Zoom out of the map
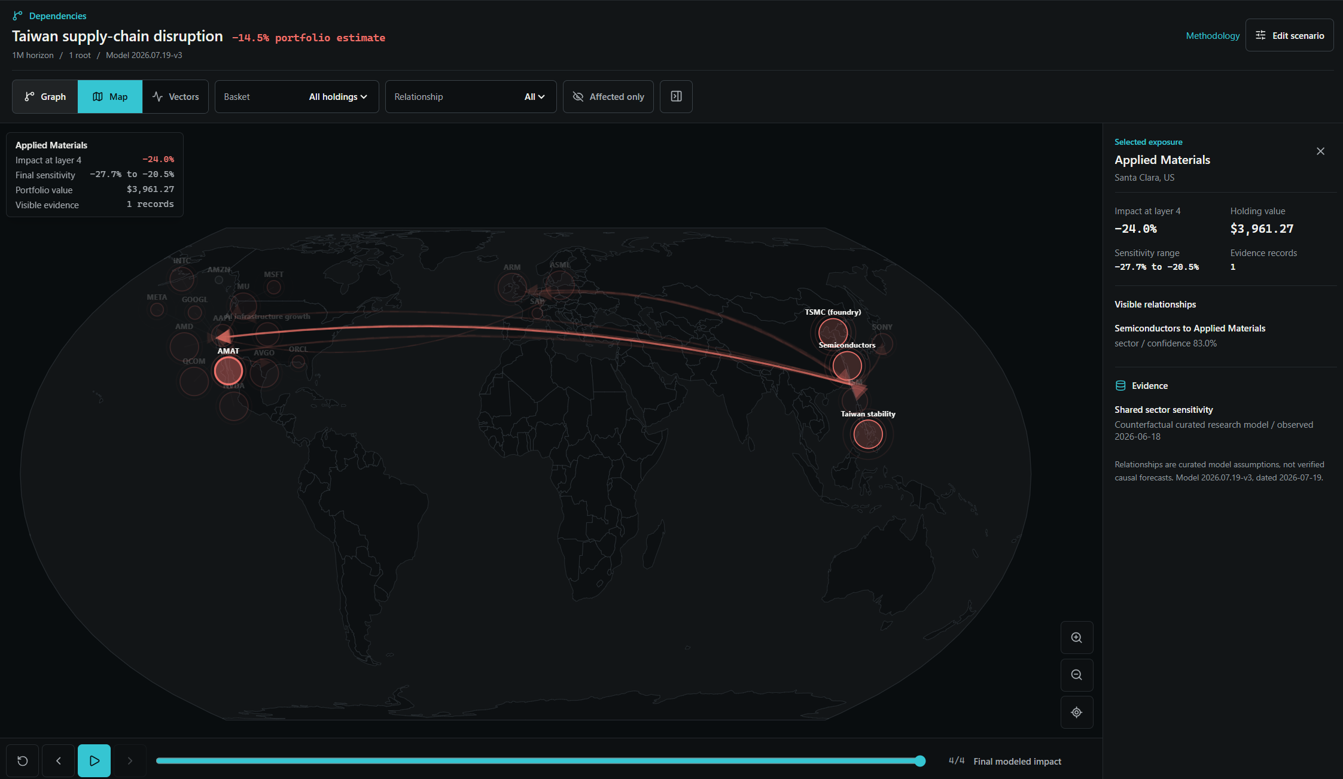This screenshot has height=779, width=1343. (1077, 675)
